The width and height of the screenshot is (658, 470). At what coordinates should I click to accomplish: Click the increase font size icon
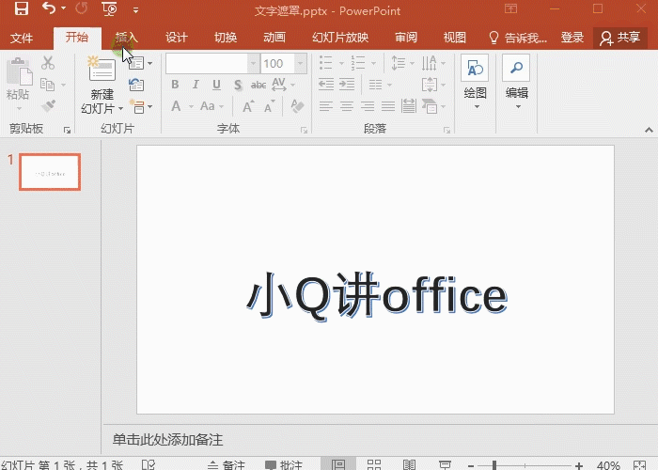(248, 106)
